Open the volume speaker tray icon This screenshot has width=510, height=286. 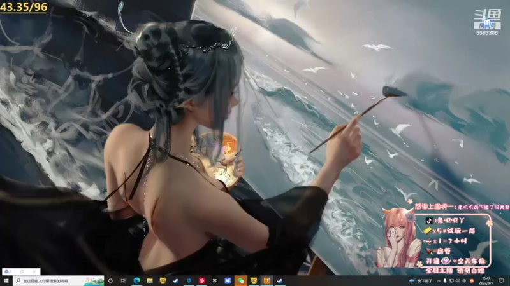coord(458,281)
